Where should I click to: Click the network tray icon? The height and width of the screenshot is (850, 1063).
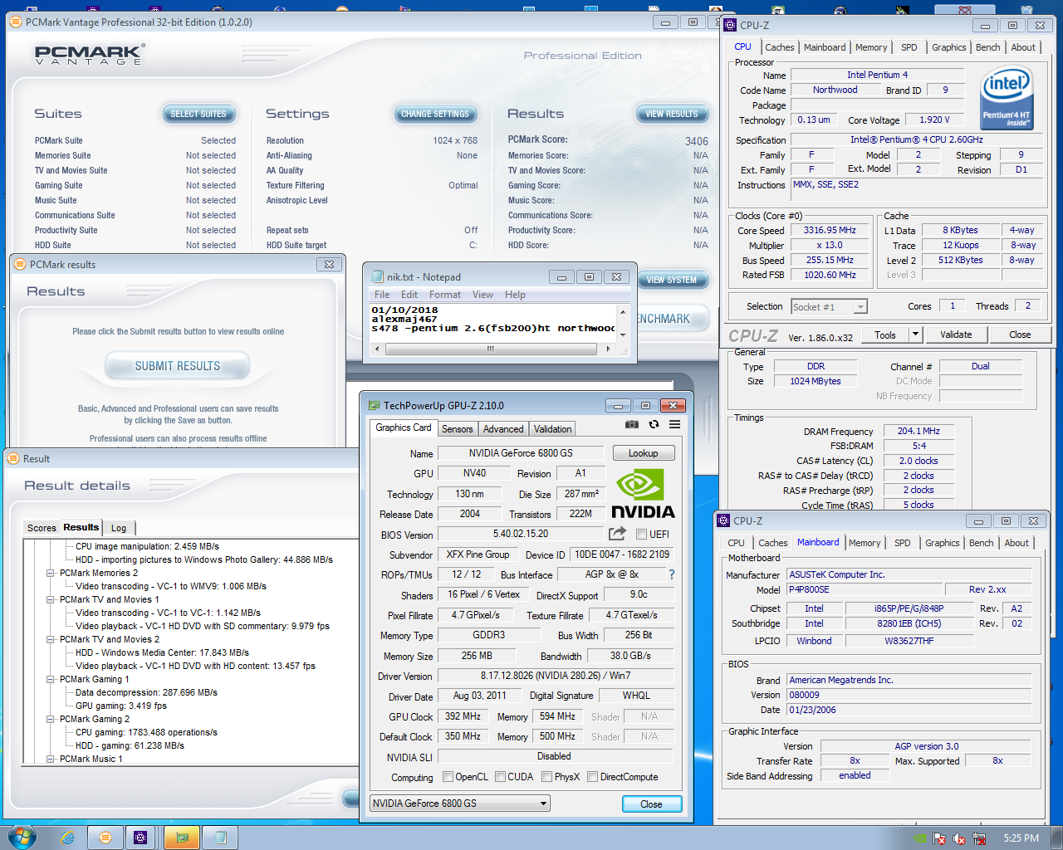979,838
